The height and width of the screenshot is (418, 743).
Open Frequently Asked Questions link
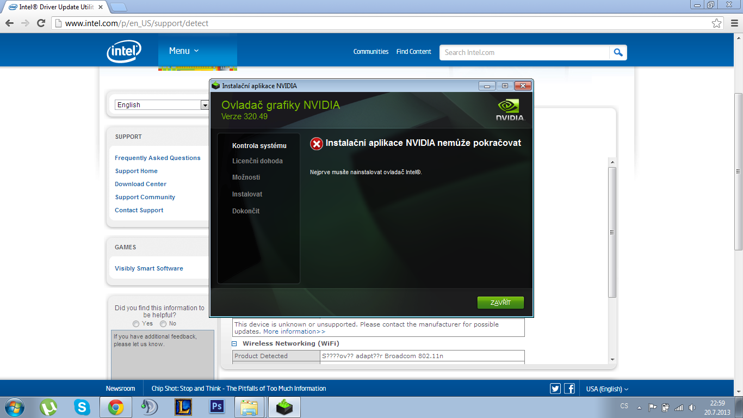coord(158,158)
